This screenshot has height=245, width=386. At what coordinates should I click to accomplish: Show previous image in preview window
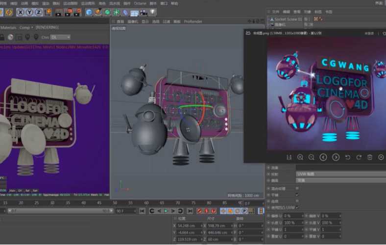pos(323,157)
